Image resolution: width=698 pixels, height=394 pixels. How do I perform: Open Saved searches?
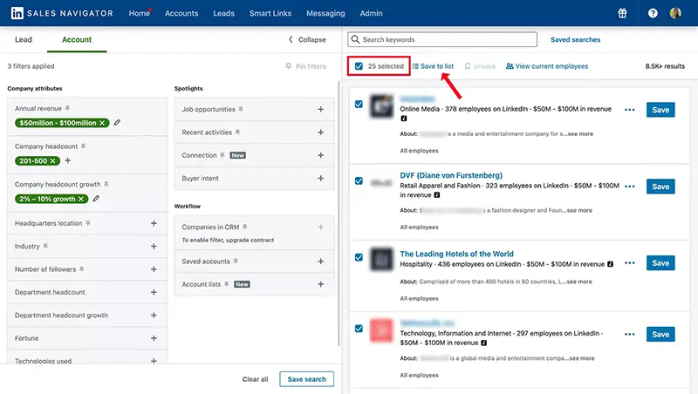point(575,39)
